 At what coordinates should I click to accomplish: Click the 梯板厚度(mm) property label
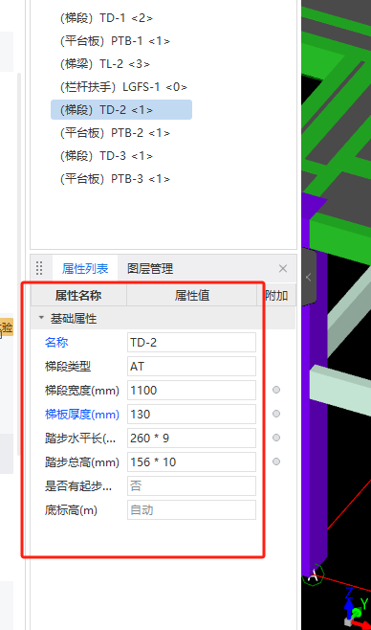[x=82, y=415]
